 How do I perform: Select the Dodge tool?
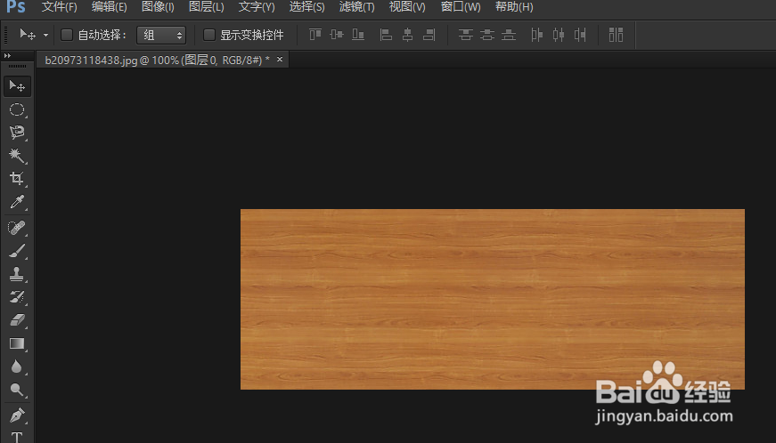(x=17, y=390)
